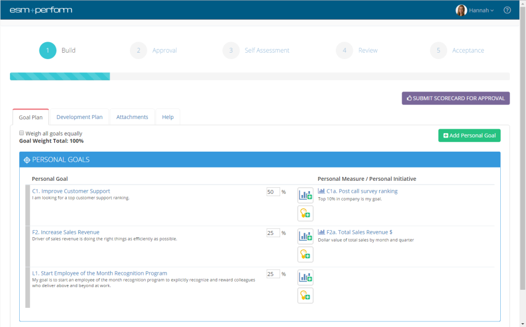The width and height of the screenshot is (526, 327).
Task: Click Submit Scorecard for Approval
Action: [x=455, y=97]
